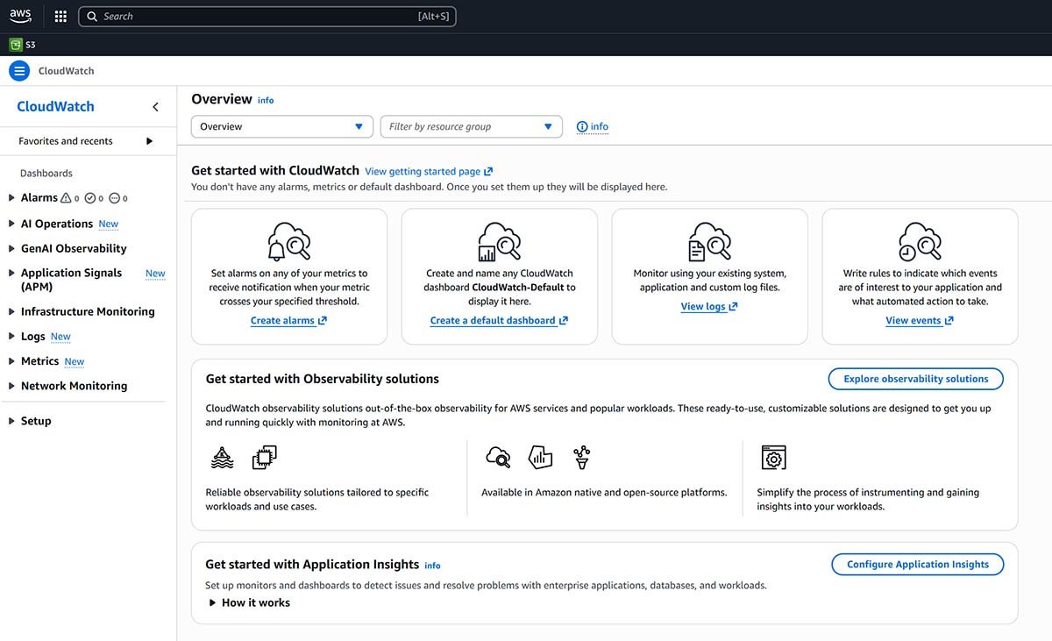Click the OK checkmark alarm count icon
The image size is (1052, 641).
(90, 198)
